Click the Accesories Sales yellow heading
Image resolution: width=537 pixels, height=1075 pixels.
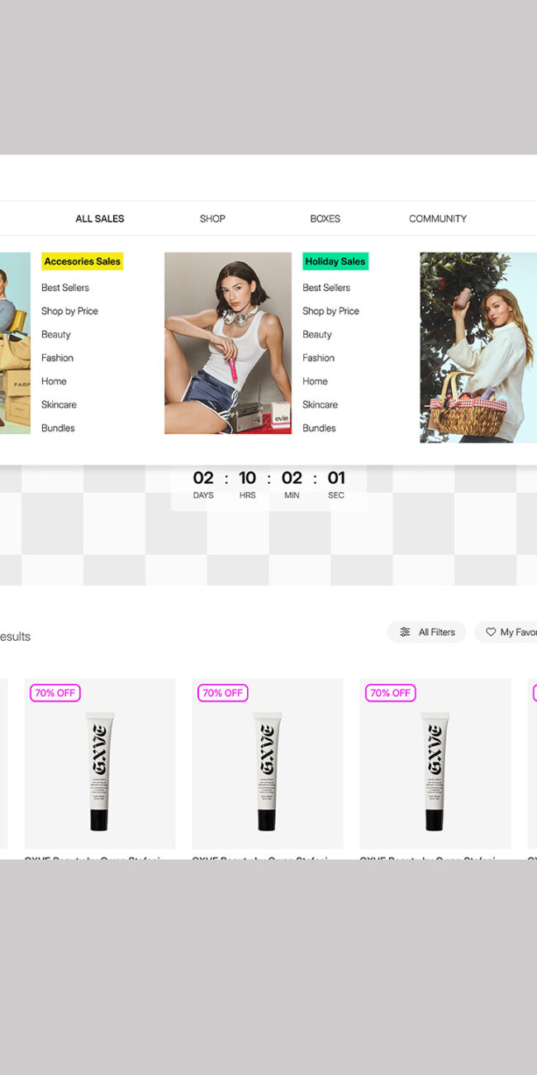83,261
